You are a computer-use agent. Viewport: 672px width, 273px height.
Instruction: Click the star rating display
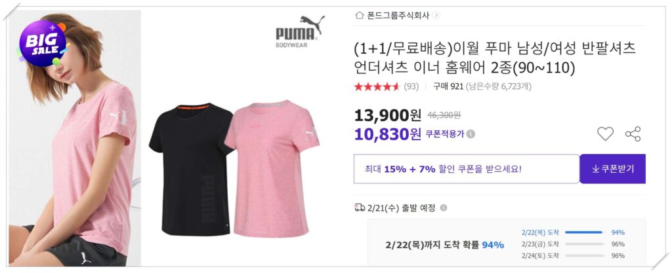click(x=377, y=86)
